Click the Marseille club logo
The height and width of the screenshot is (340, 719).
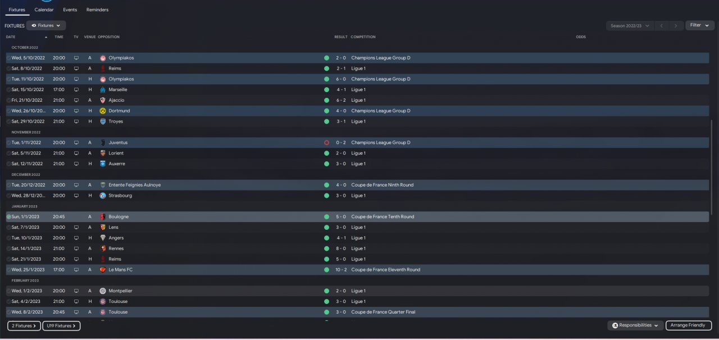pyautogui.click(x=103, y=89)
